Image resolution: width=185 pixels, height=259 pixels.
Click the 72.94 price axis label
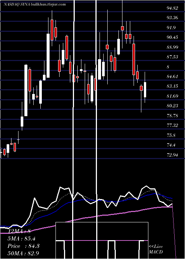click(x=172, y=155)
